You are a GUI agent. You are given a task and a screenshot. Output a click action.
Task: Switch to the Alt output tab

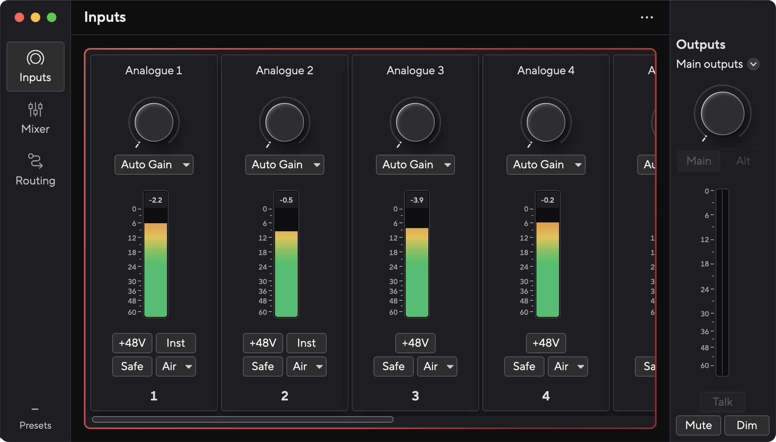coord(743,161)
